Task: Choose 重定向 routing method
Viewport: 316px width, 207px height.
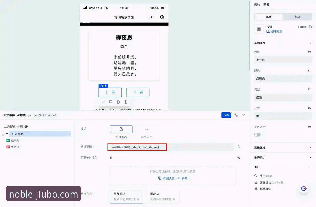Action: point(163,196)
